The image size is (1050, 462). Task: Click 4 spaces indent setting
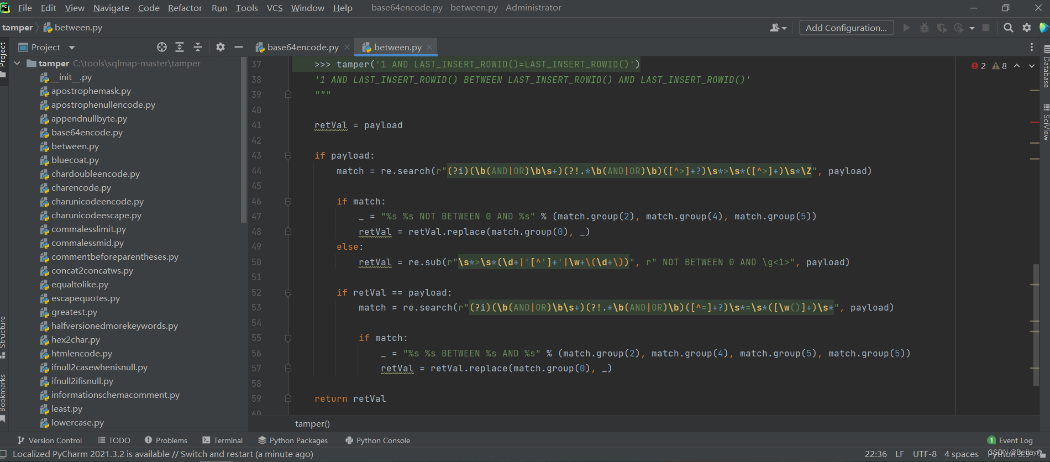[x=962, y=454]
